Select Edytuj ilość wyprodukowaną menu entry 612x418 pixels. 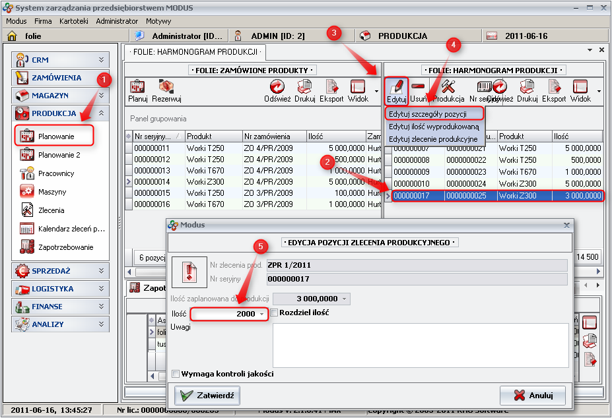433,127
